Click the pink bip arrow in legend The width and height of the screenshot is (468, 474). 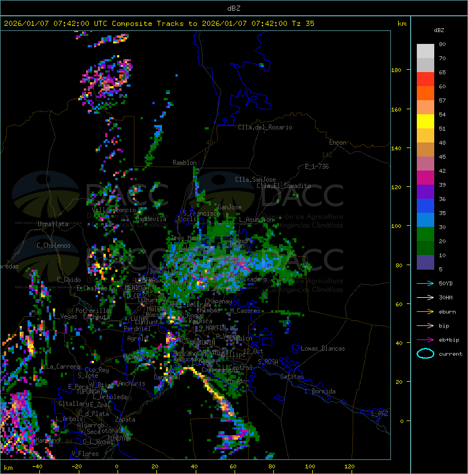[x=425, y=325]
